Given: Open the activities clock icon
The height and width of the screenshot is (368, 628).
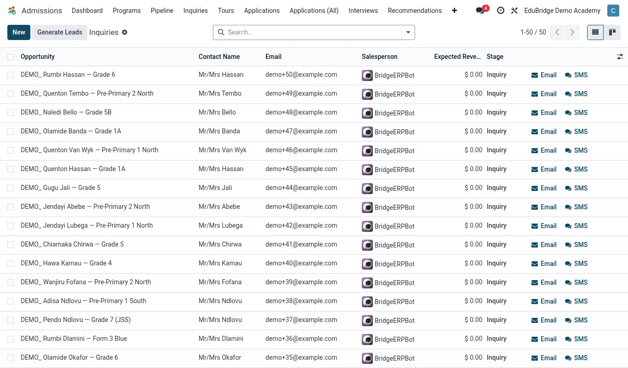Looking at the screenshot, I should tap(501, 10).
